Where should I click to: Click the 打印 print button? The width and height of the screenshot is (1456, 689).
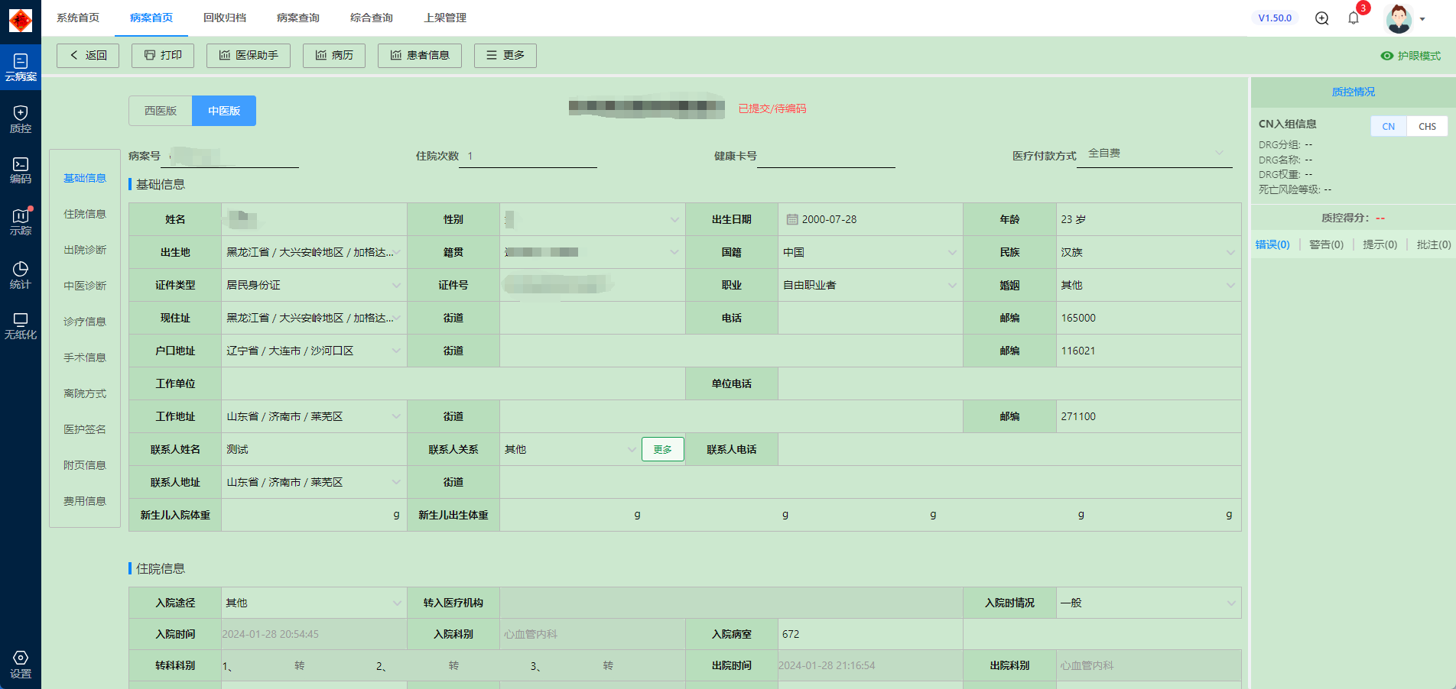[x=163, y=56]
